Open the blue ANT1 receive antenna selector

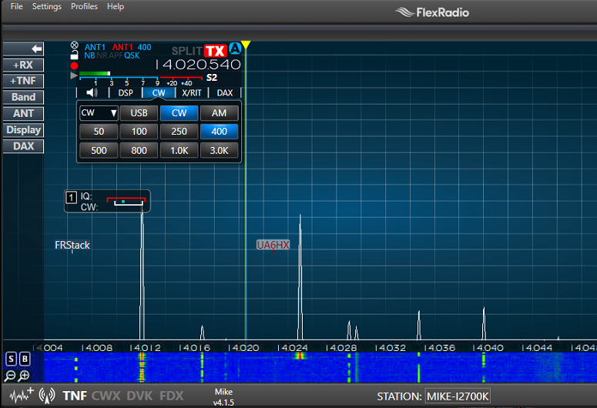pos(95,47)
